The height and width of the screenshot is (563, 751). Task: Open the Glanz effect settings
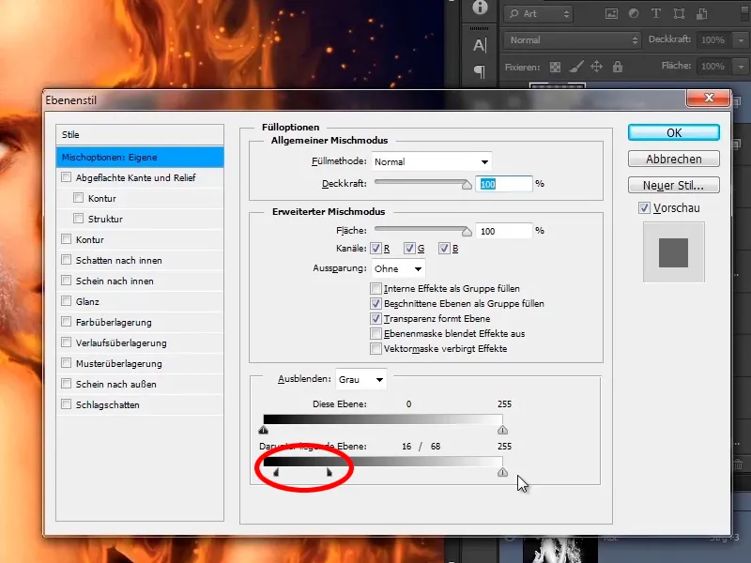(87, 301)
